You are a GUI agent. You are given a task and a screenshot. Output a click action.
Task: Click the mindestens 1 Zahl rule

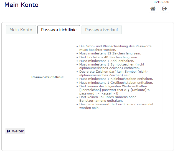point(106,61)
